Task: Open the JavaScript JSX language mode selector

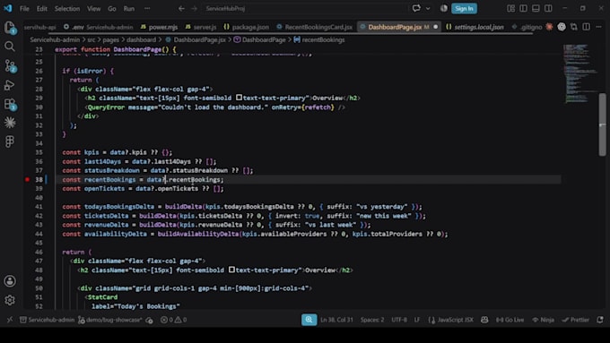Action: click(451, 320)
